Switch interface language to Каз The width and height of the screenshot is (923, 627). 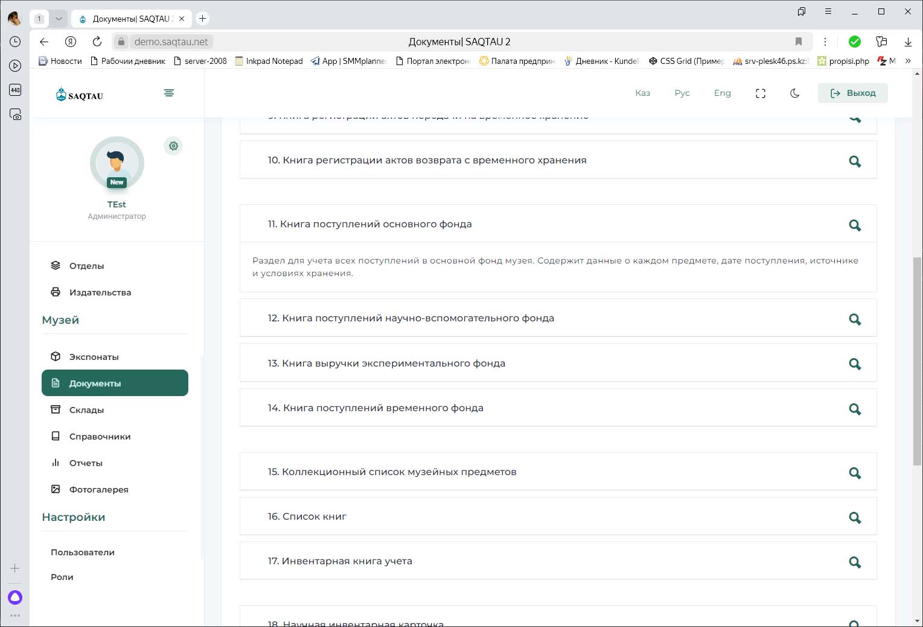(642, 93)
